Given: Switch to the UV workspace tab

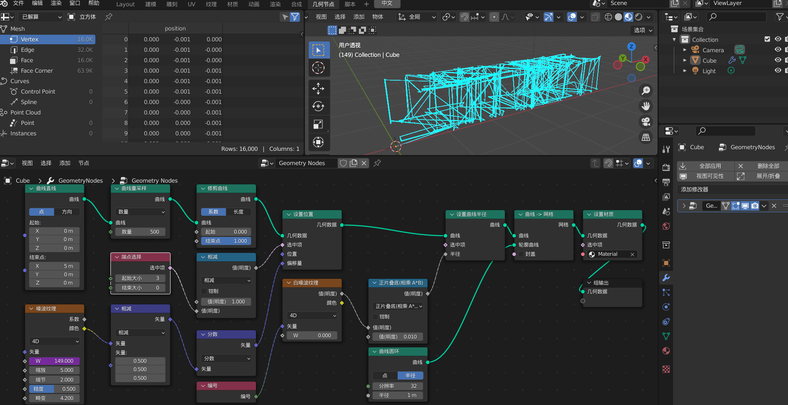Looking at the screenshot, I should (192, 4).
